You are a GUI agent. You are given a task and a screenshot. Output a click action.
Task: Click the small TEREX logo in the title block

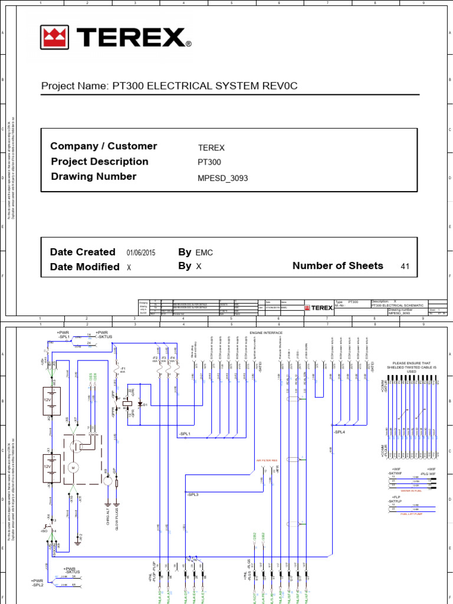[319, 308]
